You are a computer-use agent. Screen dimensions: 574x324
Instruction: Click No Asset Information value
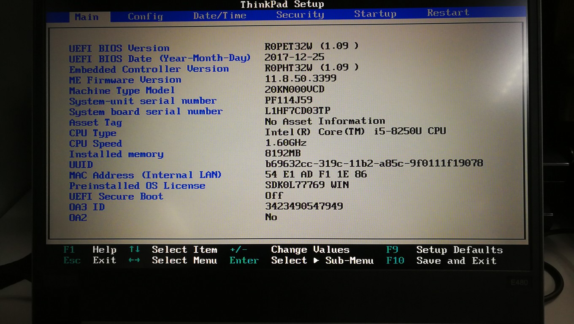coord(325,121)
